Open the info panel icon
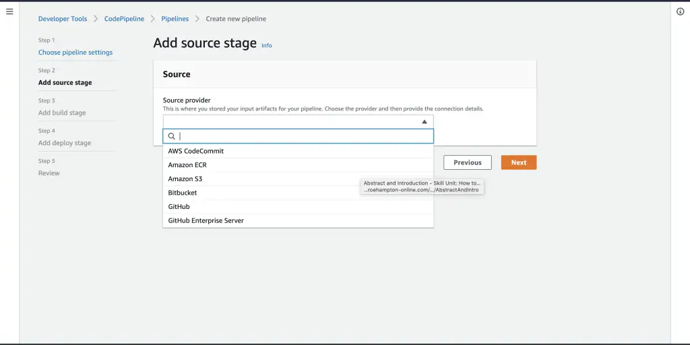The height and width of the screenshot is (345, 690). click(x=681, y=12)
